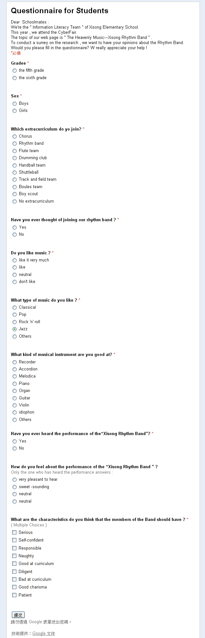Select 'No' for heard the band's performance
The image size is (205, 638).
point(14,448)
